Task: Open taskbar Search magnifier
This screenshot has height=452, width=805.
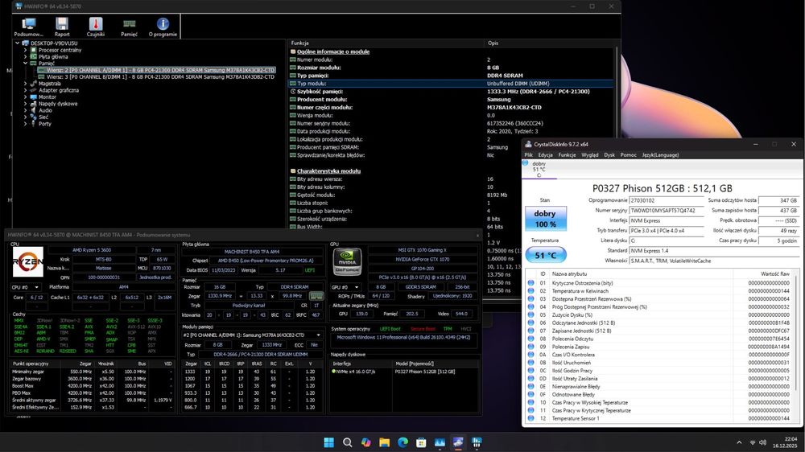Action: pos(348,442)
